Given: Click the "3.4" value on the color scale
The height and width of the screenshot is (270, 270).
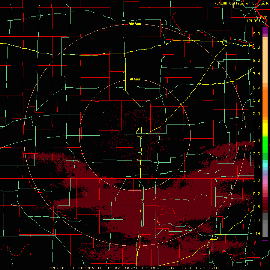Looking at the screenshot, I should tap(256, 140).
